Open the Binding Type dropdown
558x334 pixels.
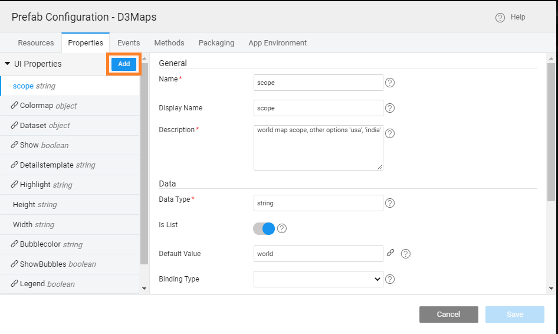coord(318,279)
